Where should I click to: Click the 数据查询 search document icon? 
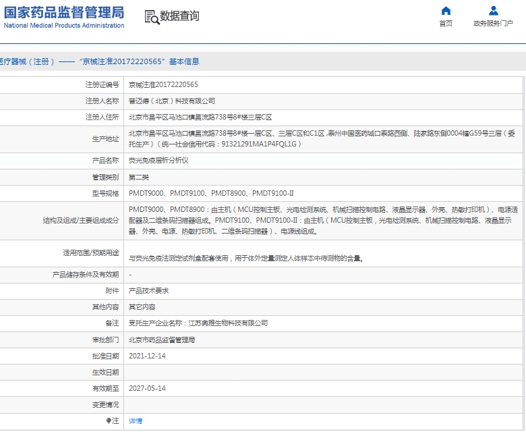(x=152, y=17)
